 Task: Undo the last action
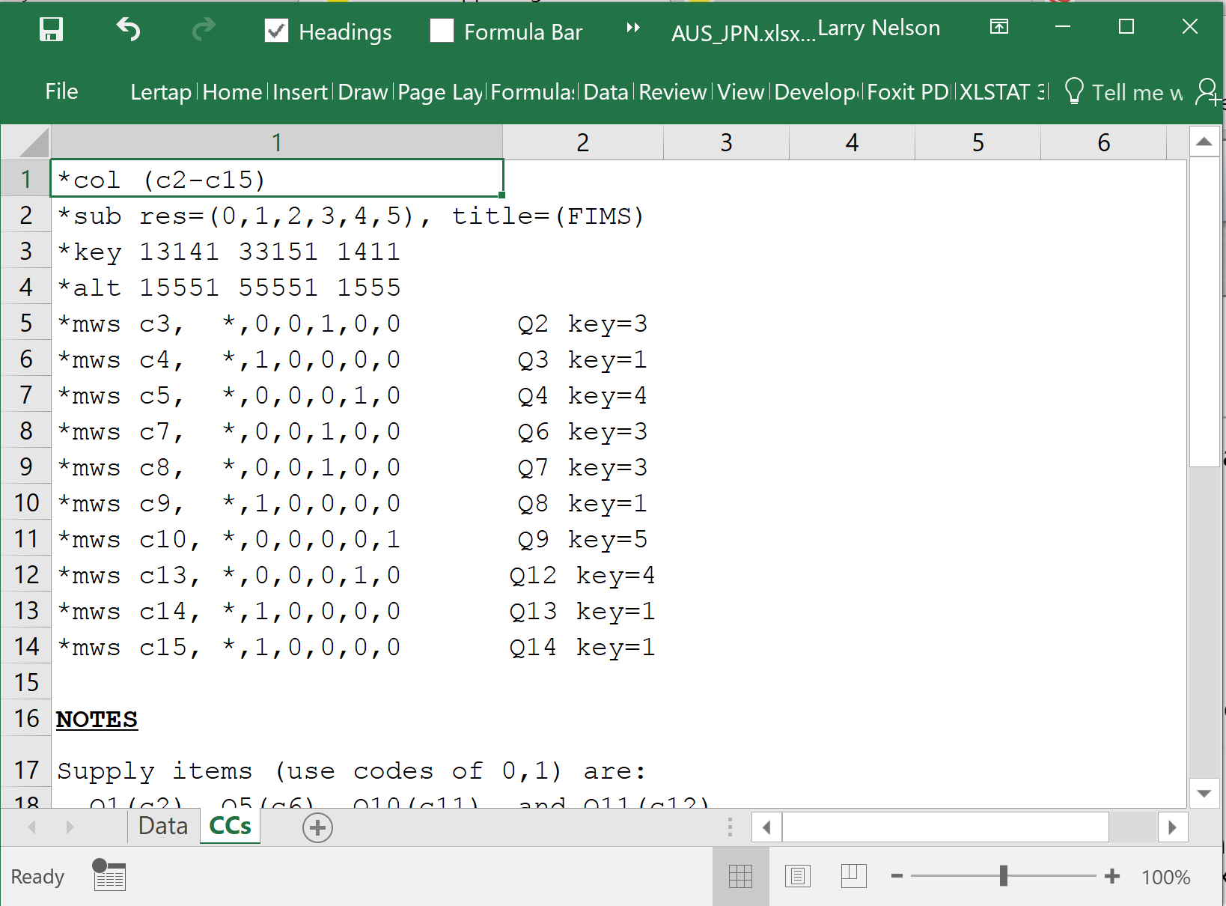(128, 30)
